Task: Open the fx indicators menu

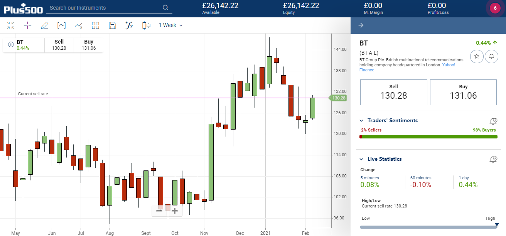Action: (129, 25)
